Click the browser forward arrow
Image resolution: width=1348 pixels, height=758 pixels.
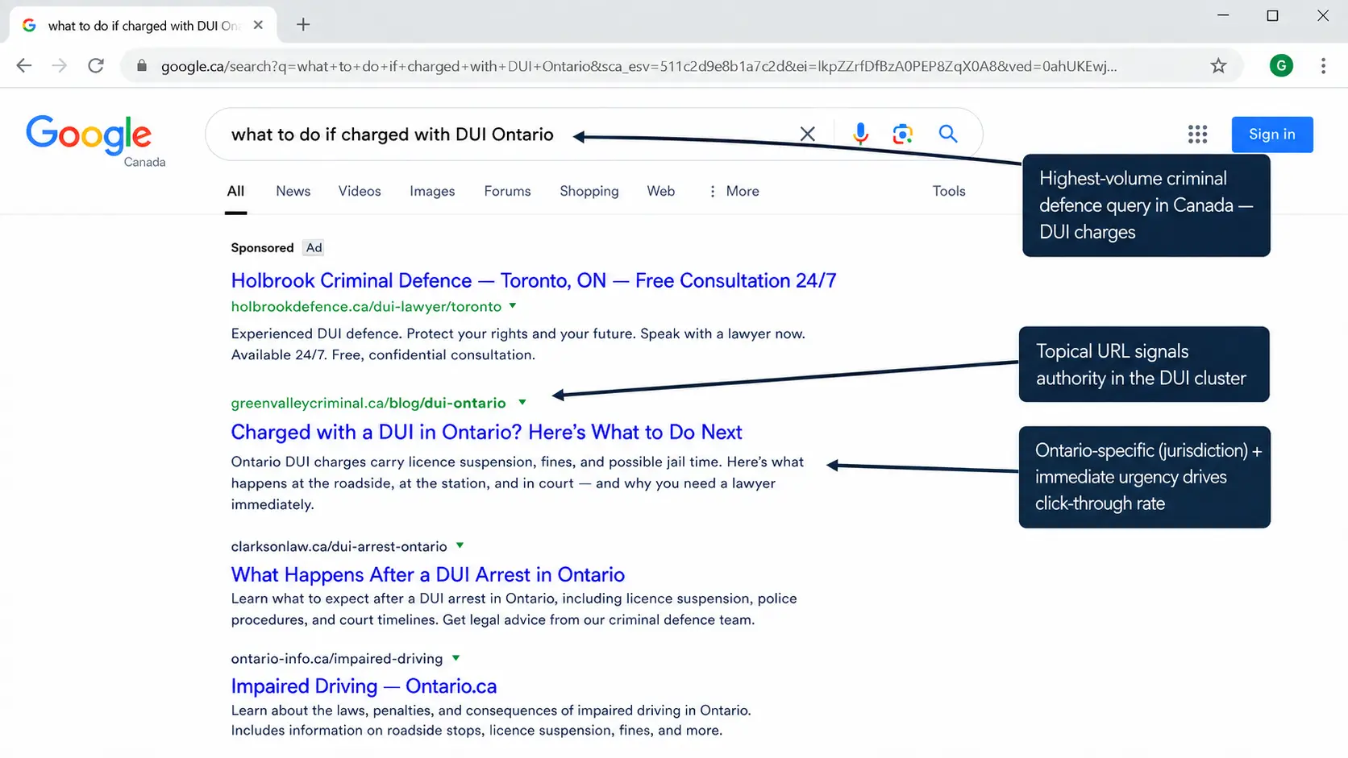[60, 66]
